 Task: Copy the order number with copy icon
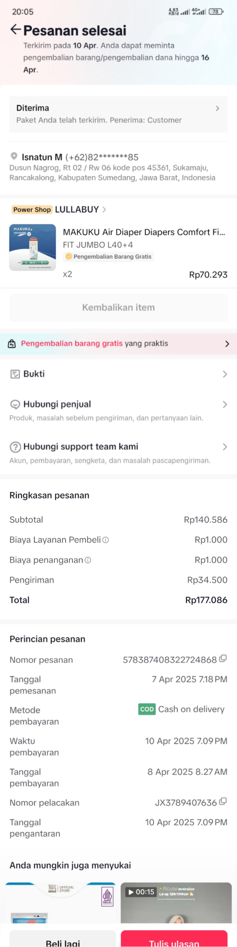click(x=223, y=659)
